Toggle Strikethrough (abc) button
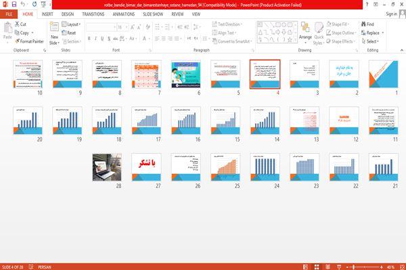 coord(115,39)
